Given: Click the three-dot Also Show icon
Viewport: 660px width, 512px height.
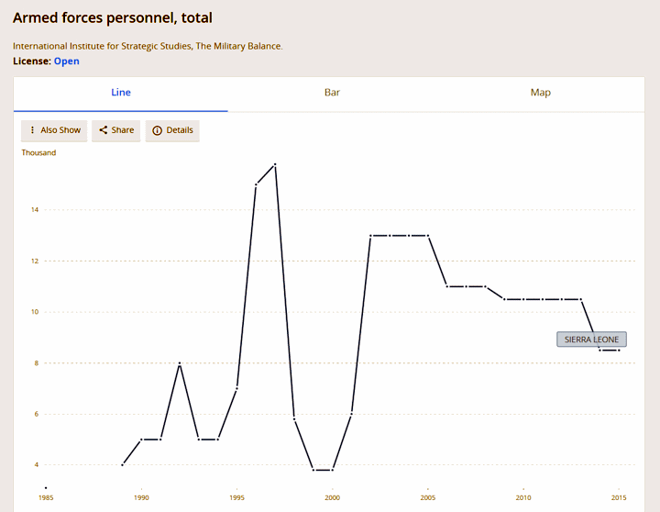Looking at the screenshot, I should coord(32,130).
